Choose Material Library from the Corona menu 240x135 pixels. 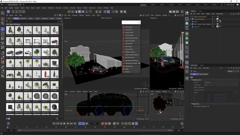[x=131, y=52]
